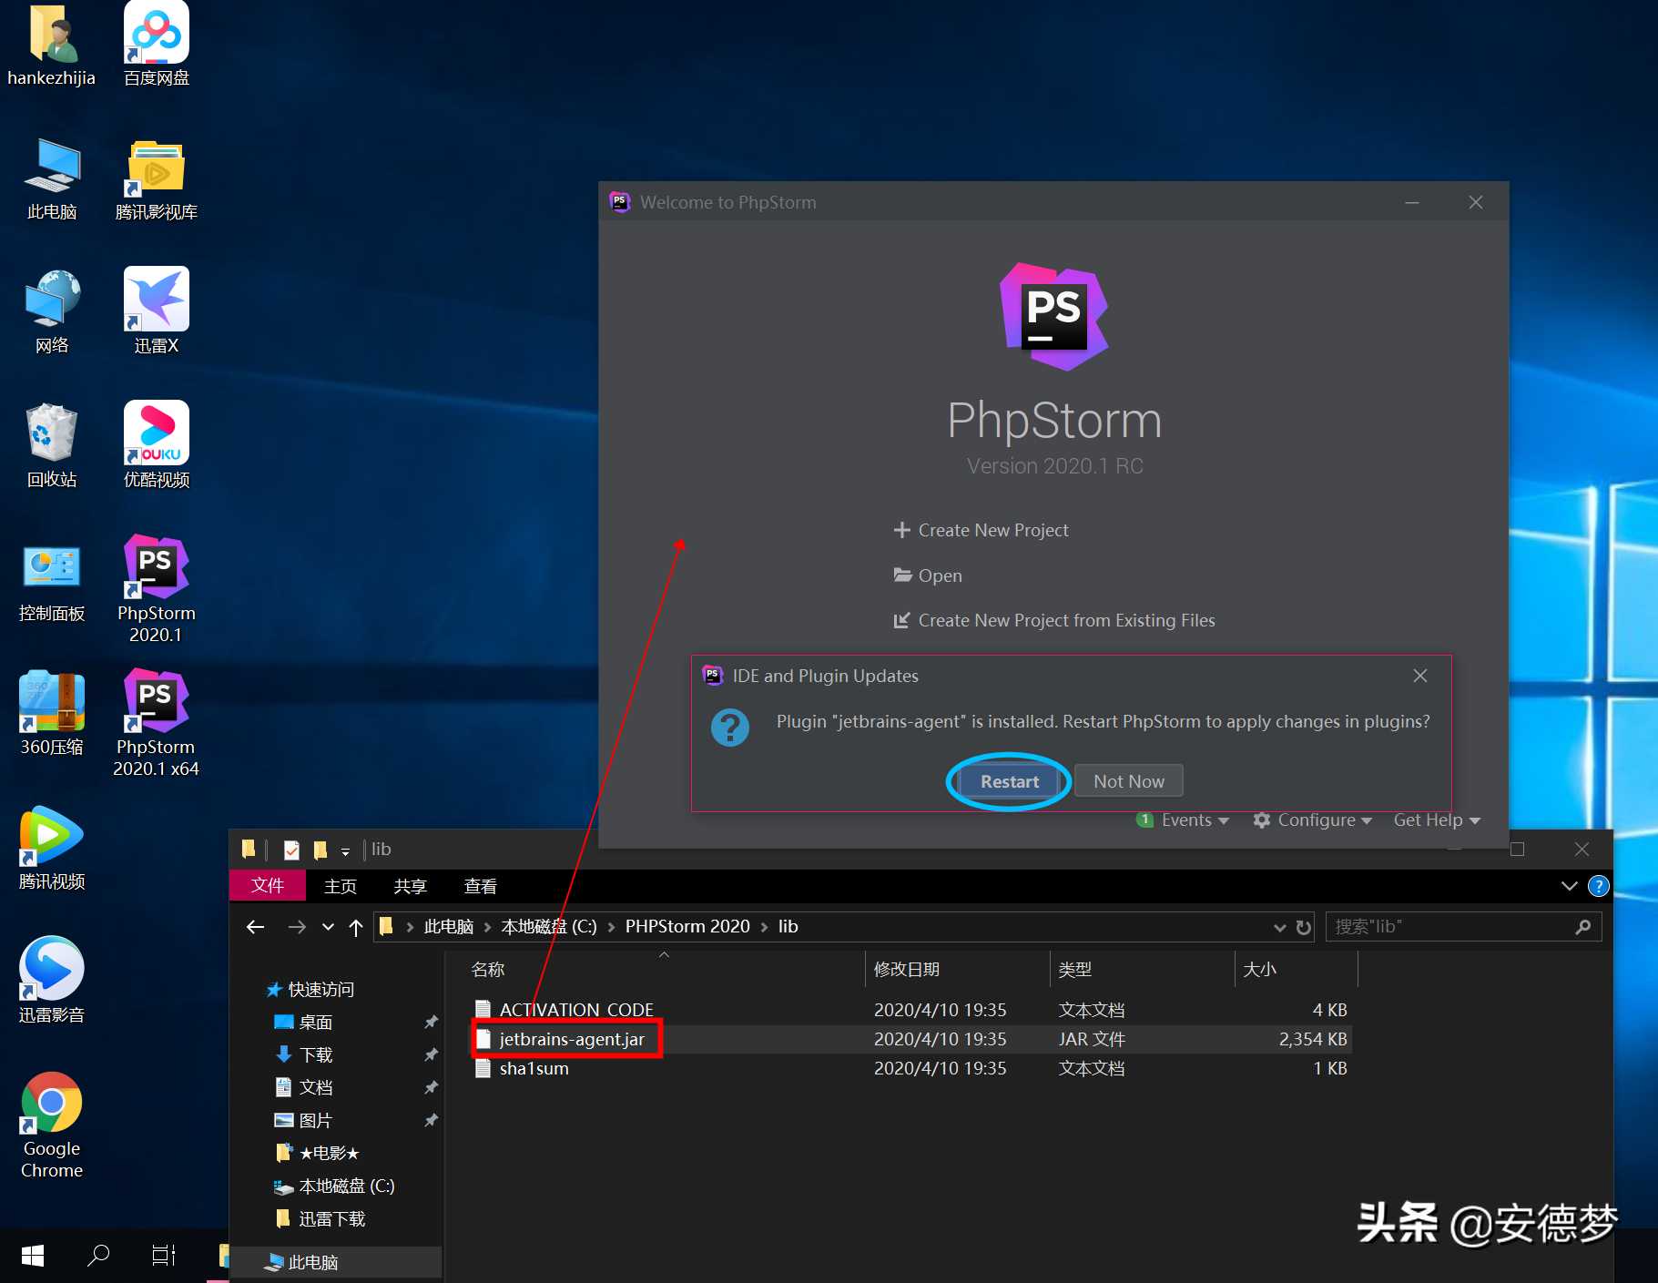Open 图片 in the navigation pane

tap(304, 1120)
